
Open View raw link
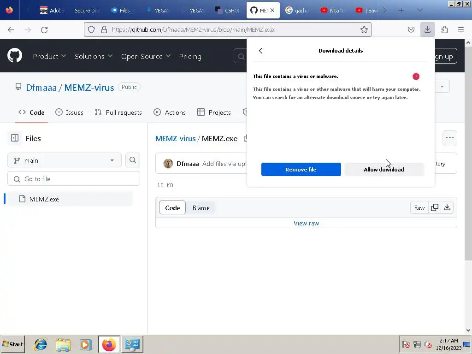[306, 223]
